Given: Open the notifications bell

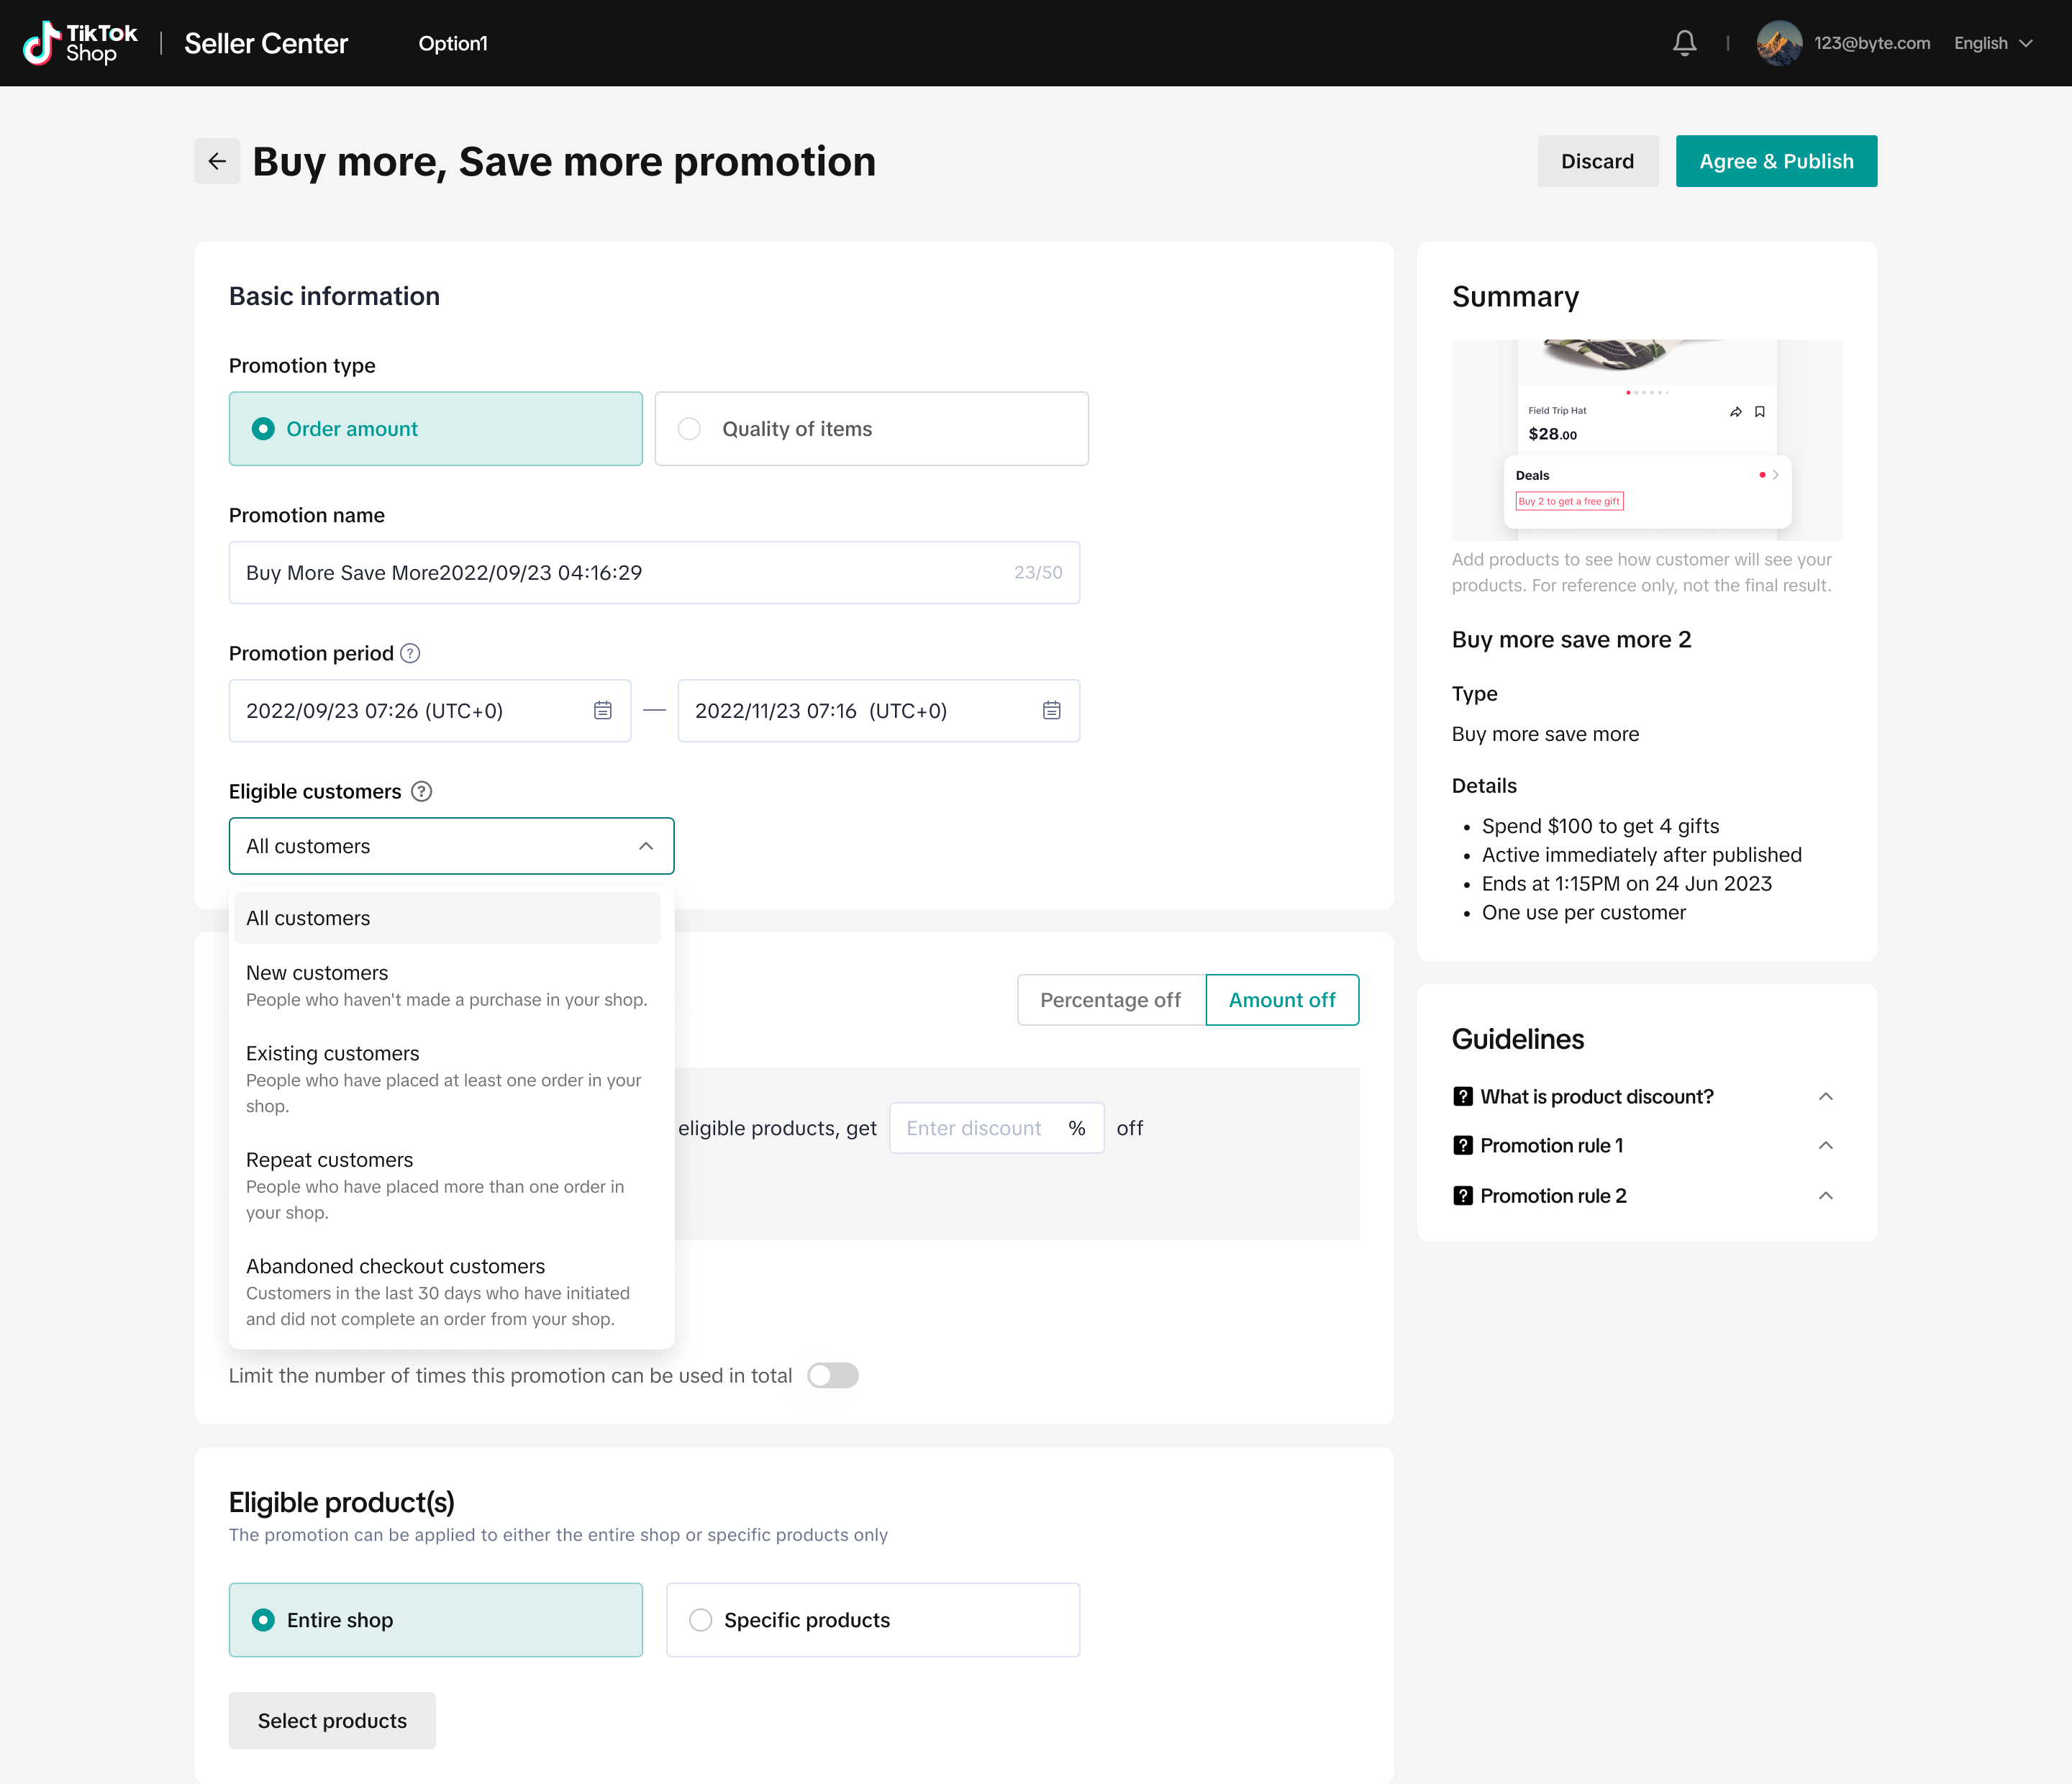Looking at the screenshot, I should click(x=1684, y=43).
